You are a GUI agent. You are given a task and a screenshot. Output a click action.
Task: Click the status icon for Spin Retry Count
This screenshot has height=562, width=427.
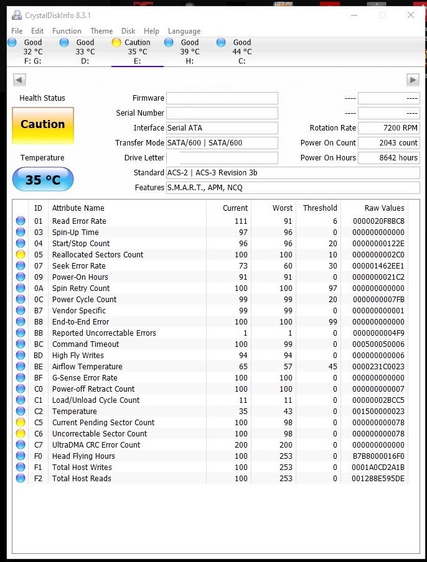click(21, 288)
